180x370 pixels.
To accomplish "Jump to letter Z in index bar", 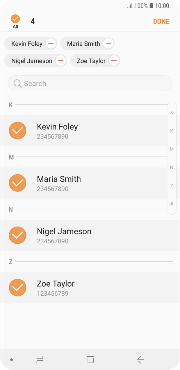I will point(172,186).
